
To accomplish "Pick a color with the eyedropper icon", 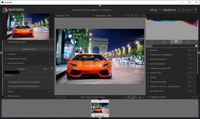I will 52,69.
